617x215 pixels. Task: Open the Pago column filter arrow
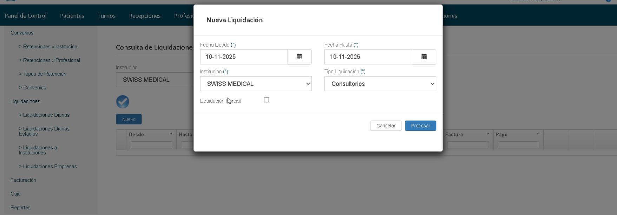point(538,134)
